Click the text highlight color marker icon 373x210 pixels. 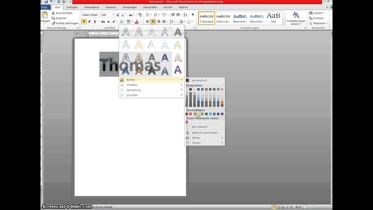[x=129, y=22]
